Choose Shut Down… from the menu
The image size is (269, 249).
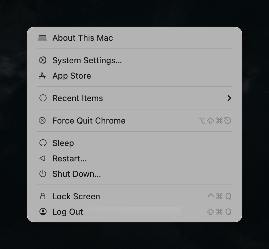(76, 174)
